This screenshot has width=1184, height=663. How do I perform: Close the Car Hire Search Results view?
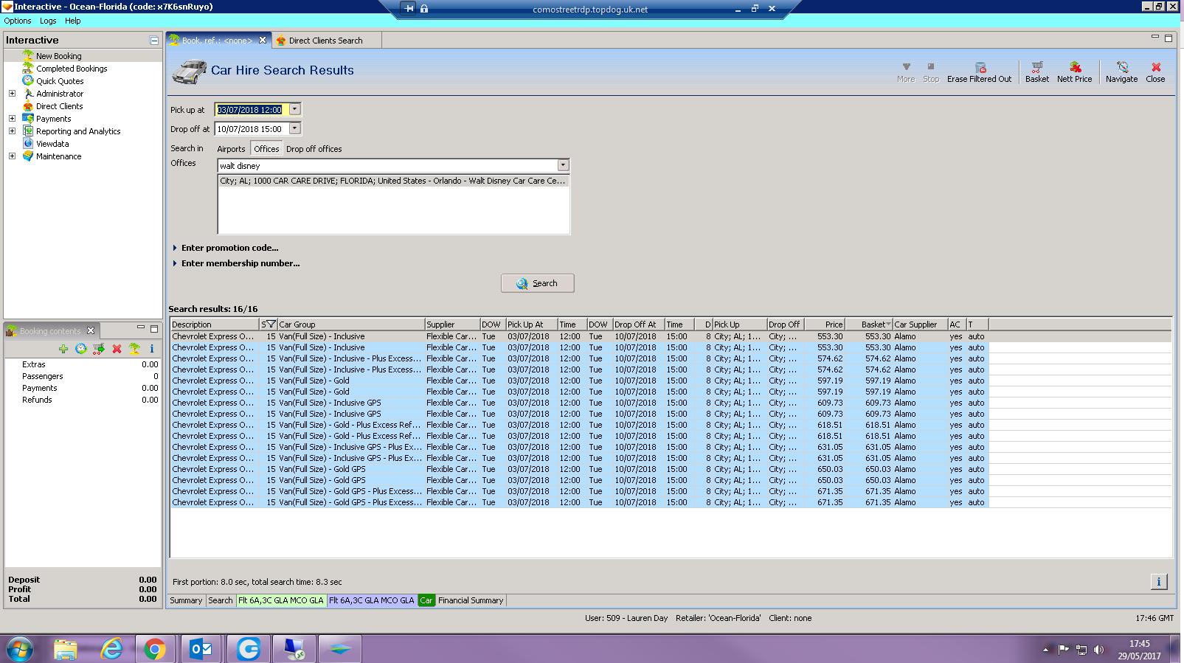point(1155,72)
